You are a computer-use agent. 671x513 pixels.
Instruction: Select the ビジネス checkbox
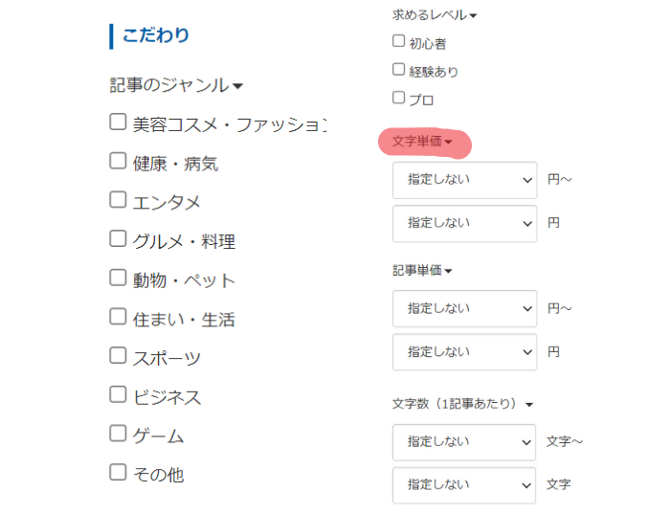pos(118,394)
